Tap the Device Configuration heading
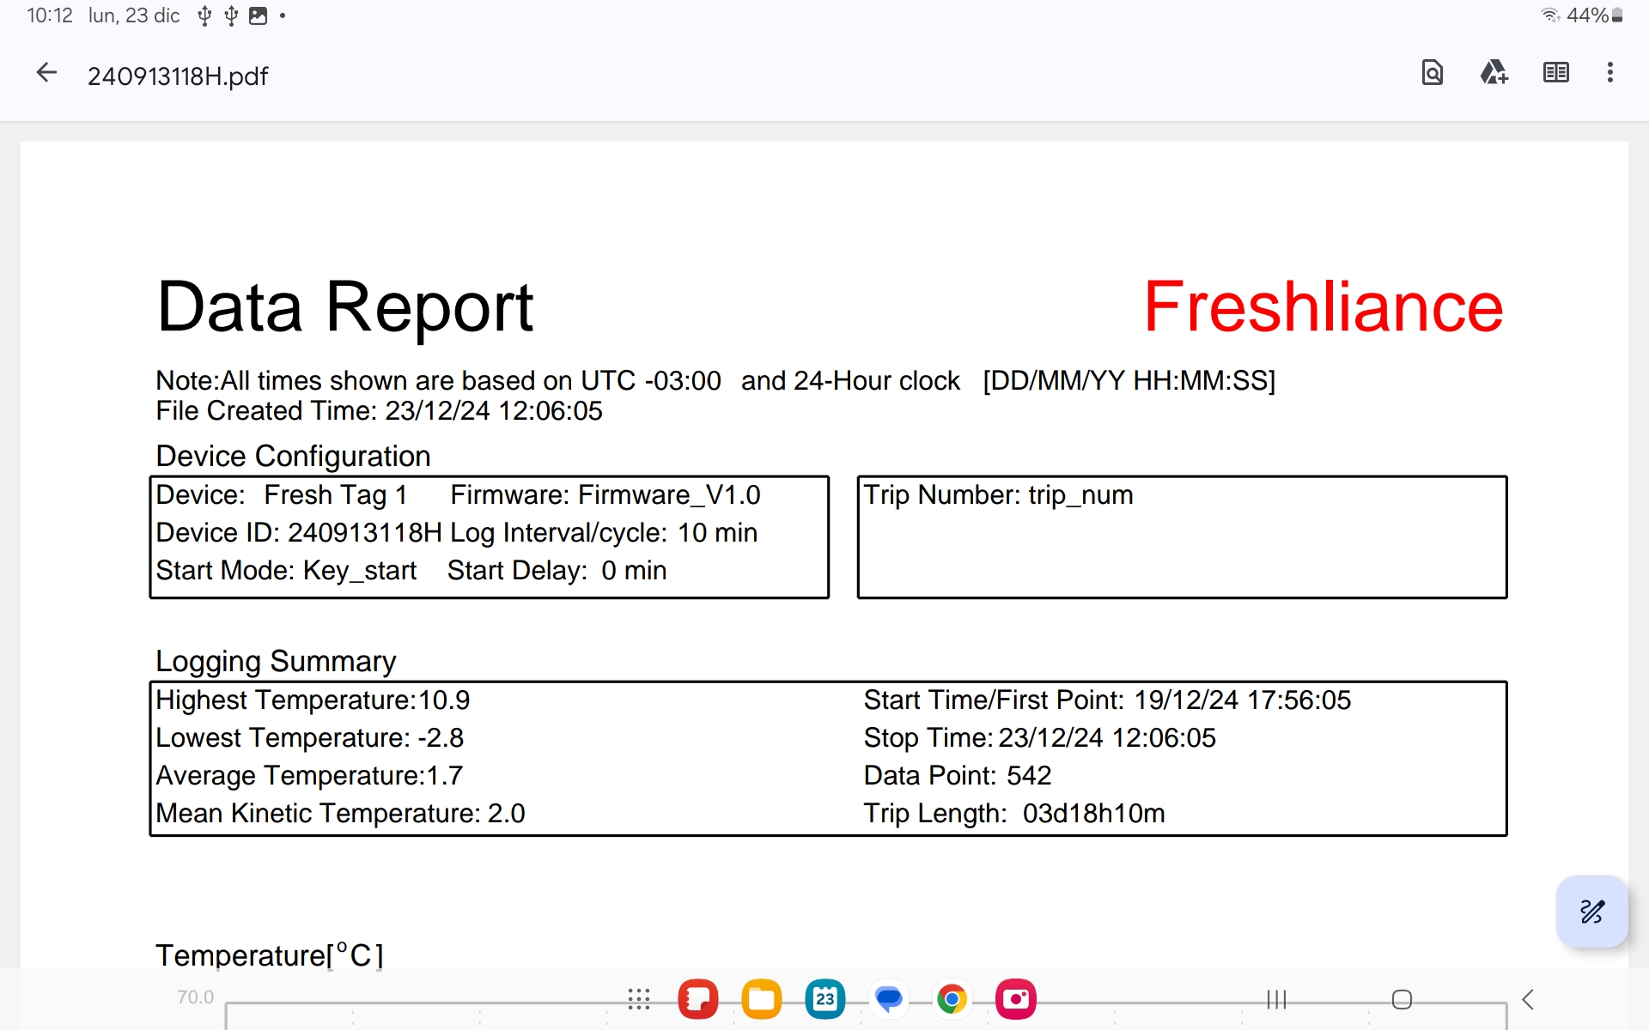Image resolution: width=1649 pixels, height=1030 pixels. click(x=293, y=456)
